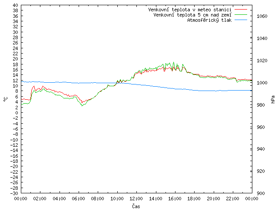Click the green legend line sample
Screen dimensions: 278x209
pos(241,15)
